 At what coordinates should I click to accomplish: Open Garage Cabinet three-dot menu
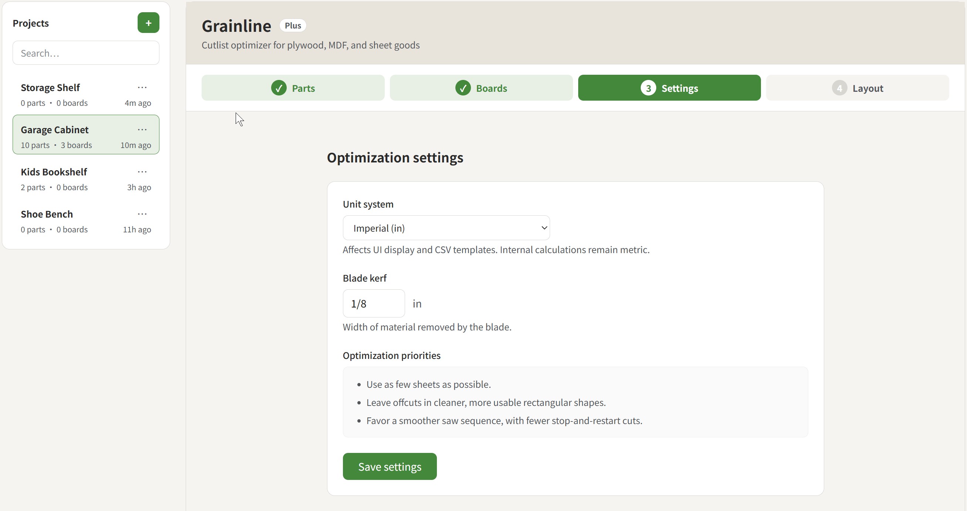point(142,130)
